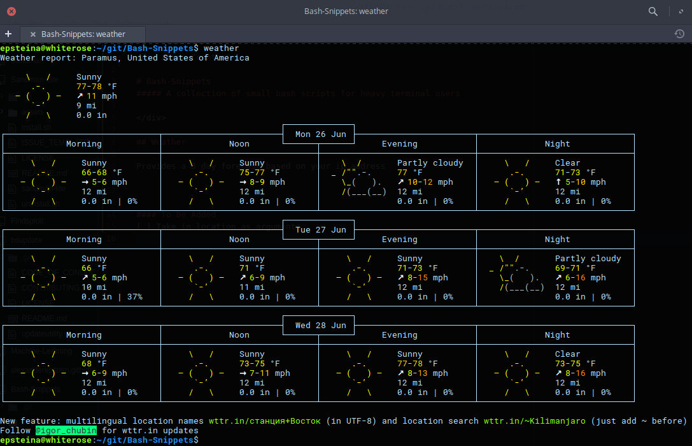Viewport: 692px width, 446px height.
Task: Click '66-68 °F' Monday morning temperature
Action: (101, 173)
